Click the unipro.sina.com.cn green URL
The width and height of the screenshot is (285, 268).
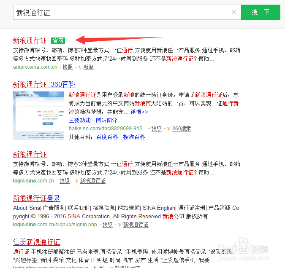pyautogui.click(x=35, y=67)
